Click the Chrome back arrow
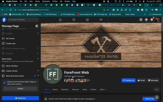This screenshot has height=102, width=163. coord(2,10)
